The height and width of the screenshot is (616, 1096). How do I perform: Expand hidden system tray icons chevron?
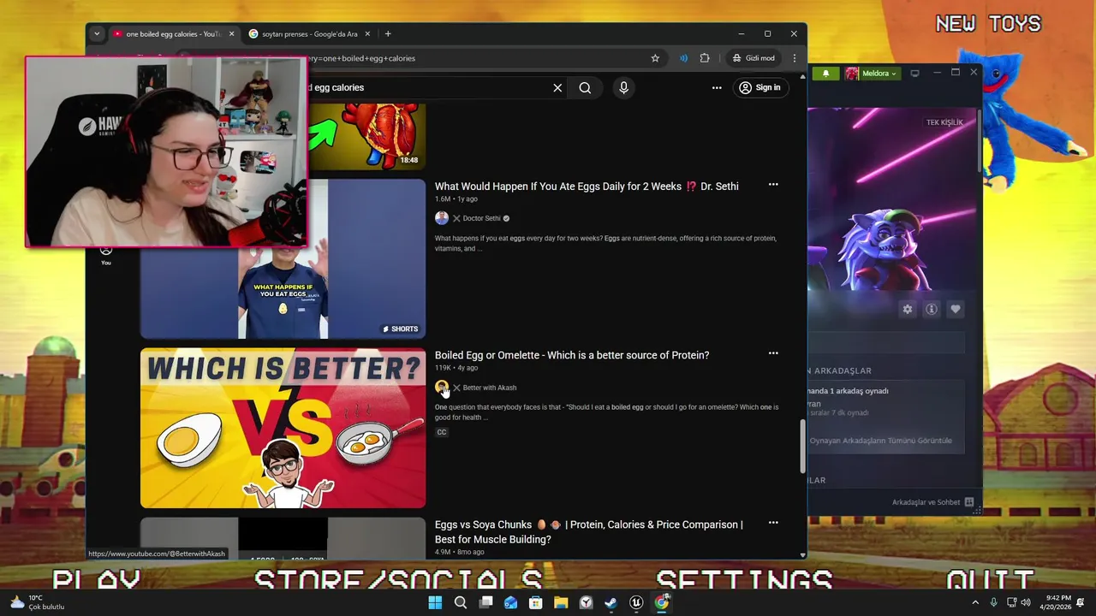(974, 602)
